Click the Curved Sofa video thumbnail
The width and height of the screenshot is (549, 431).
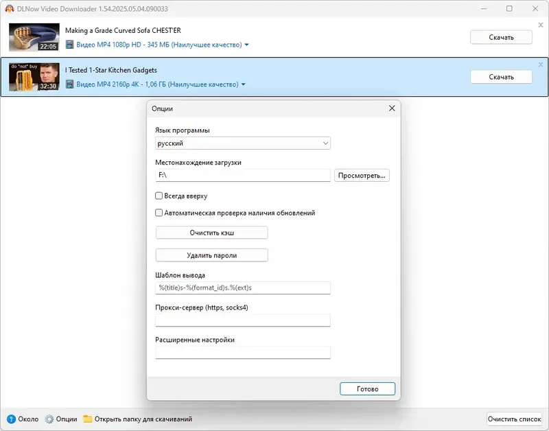(34, 37)
